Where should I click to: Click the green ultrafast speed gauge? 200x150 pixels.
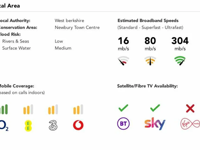point(180,61)
